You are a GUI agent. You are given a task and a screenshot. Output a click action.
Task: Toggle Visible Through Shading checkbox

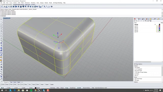point(136,72)
